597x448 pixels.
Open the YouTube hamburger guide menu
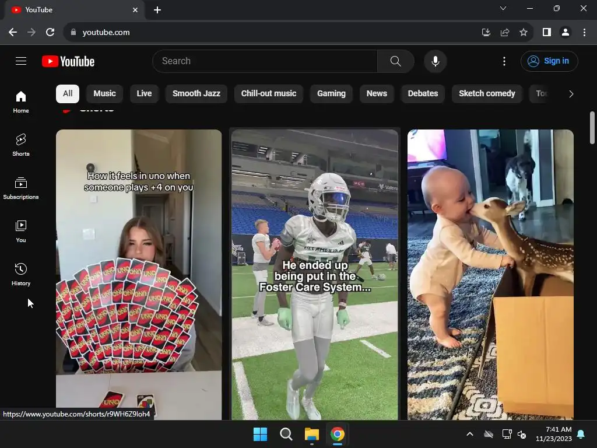tap(21, 61)
